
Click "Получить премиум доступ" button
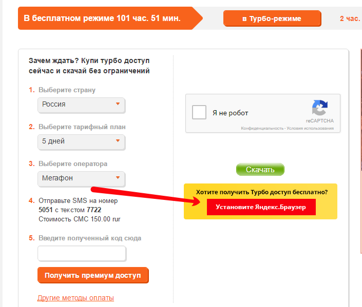pos(93,275)
